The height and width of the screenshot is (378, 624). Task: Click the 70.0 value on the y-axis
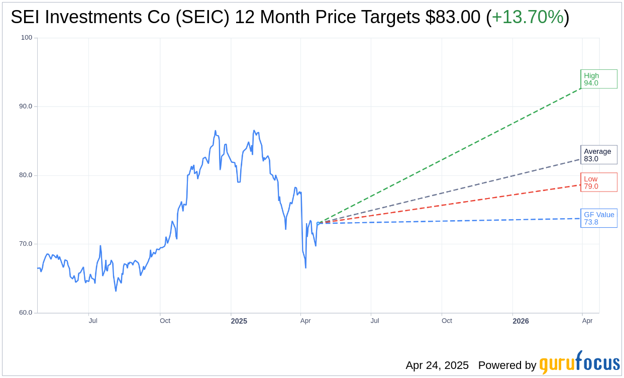point(26,244)
